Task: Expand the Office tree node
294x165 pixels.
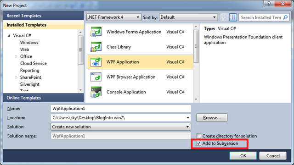Action: [17, 56]
